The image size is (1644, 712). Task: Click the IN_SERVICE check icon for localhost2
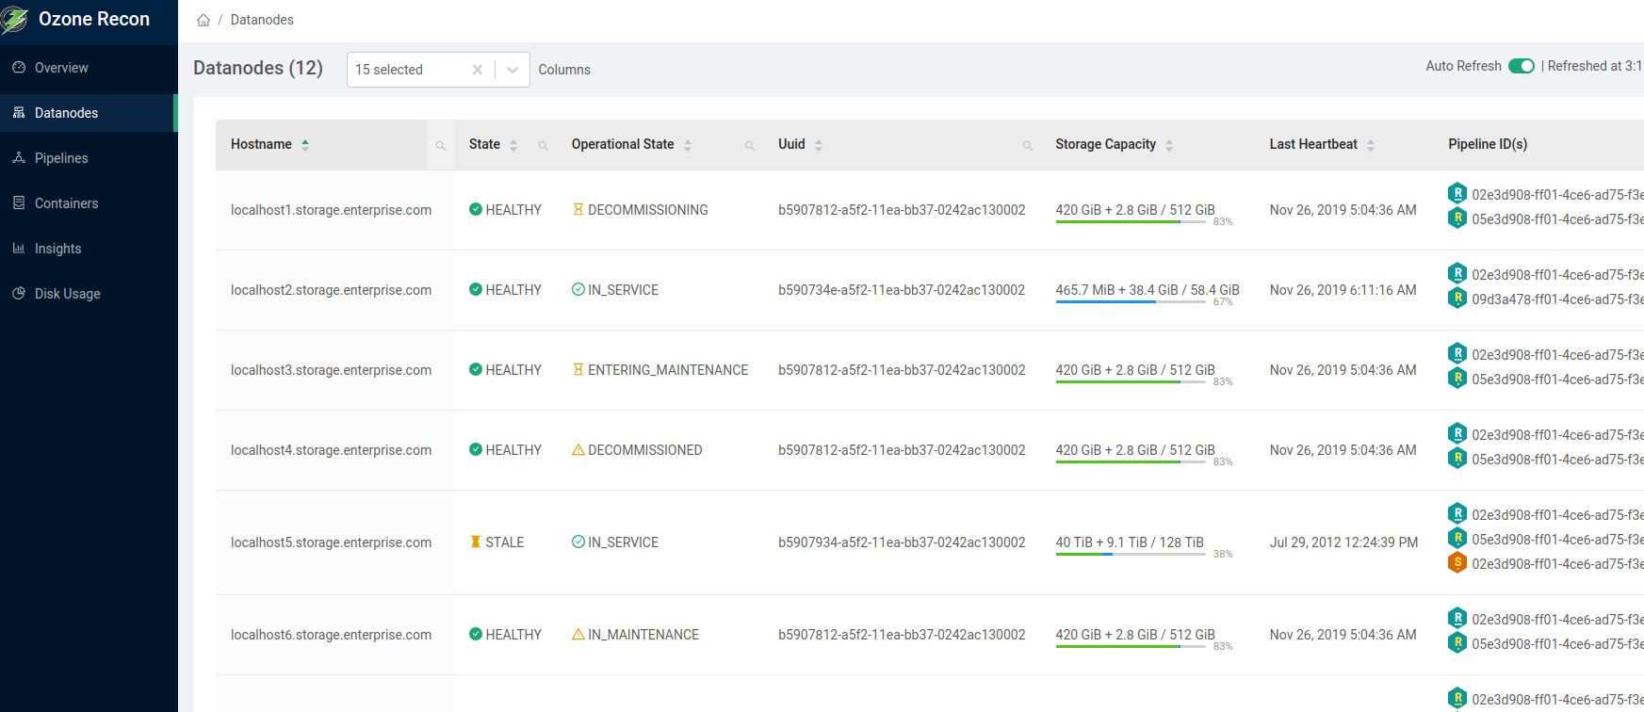coord(578,290)
